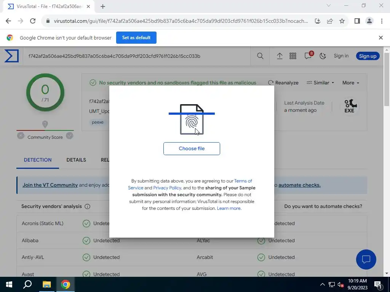
Task: Click the EXE file type icon
Action: 349,106
